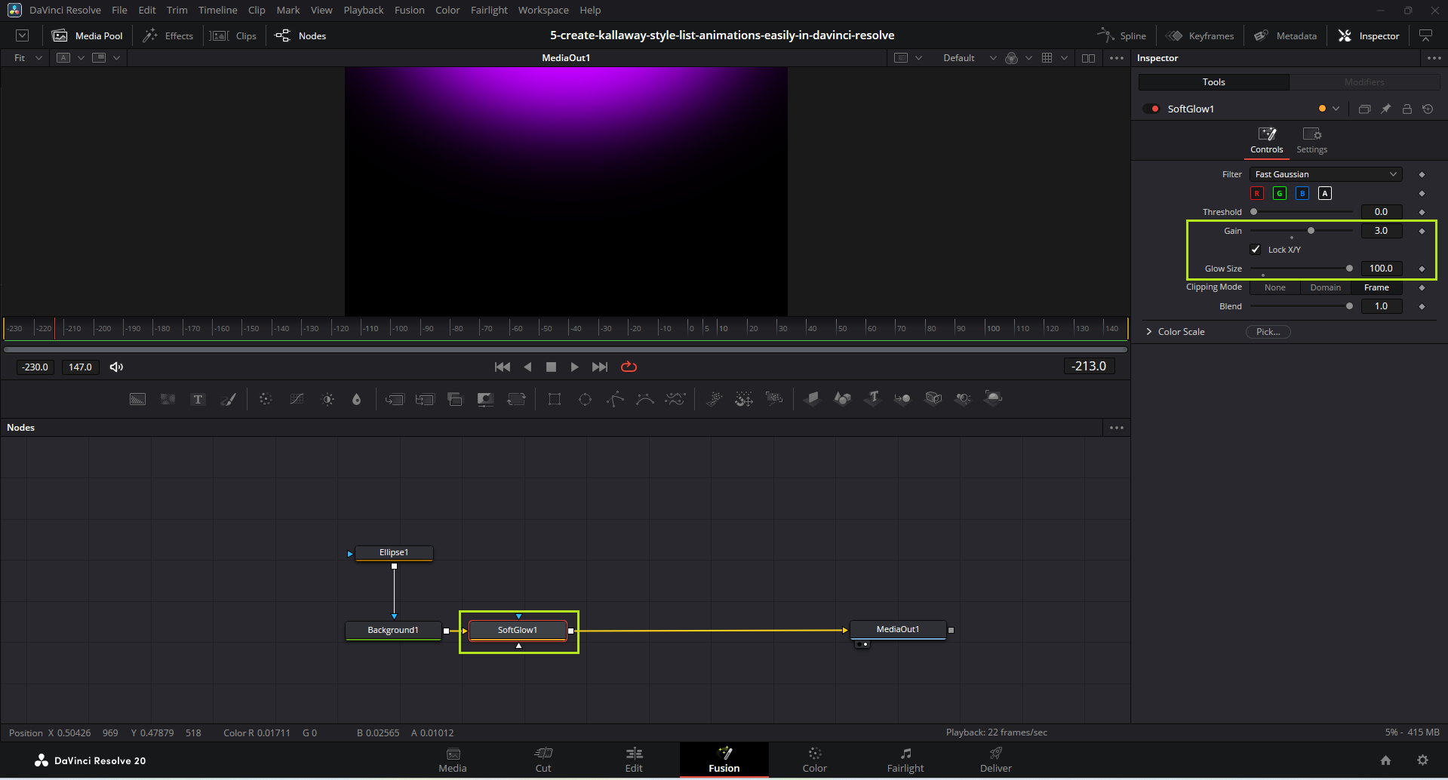The image size is (1448, 780).
Task: Click the Pick... button for Color Scale
Action: [x=1268, y=332]
